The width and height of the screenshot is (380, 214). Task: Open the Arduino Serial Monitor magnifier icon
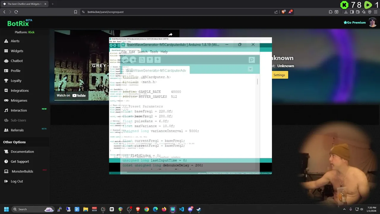[x=251, y=60]
